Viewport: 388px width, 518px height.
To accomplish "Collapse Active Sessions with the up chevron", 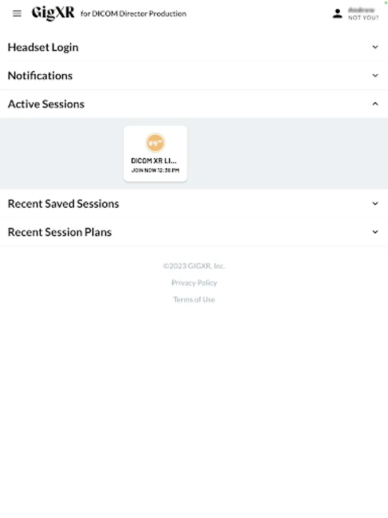I will [x=375, y=104].
